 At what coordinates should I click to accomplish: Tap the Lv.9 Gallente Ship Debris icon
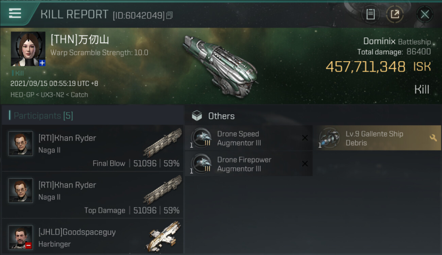[329, 138]
